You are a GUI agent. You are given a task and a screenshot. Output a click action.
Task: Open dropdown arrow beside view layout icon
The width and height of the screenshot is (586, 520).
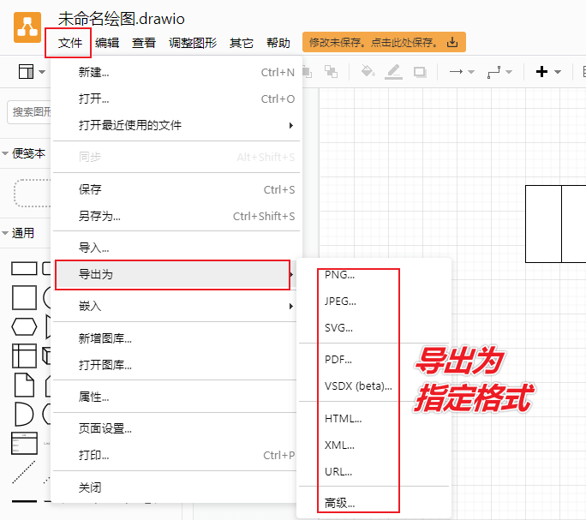point(42,72)
